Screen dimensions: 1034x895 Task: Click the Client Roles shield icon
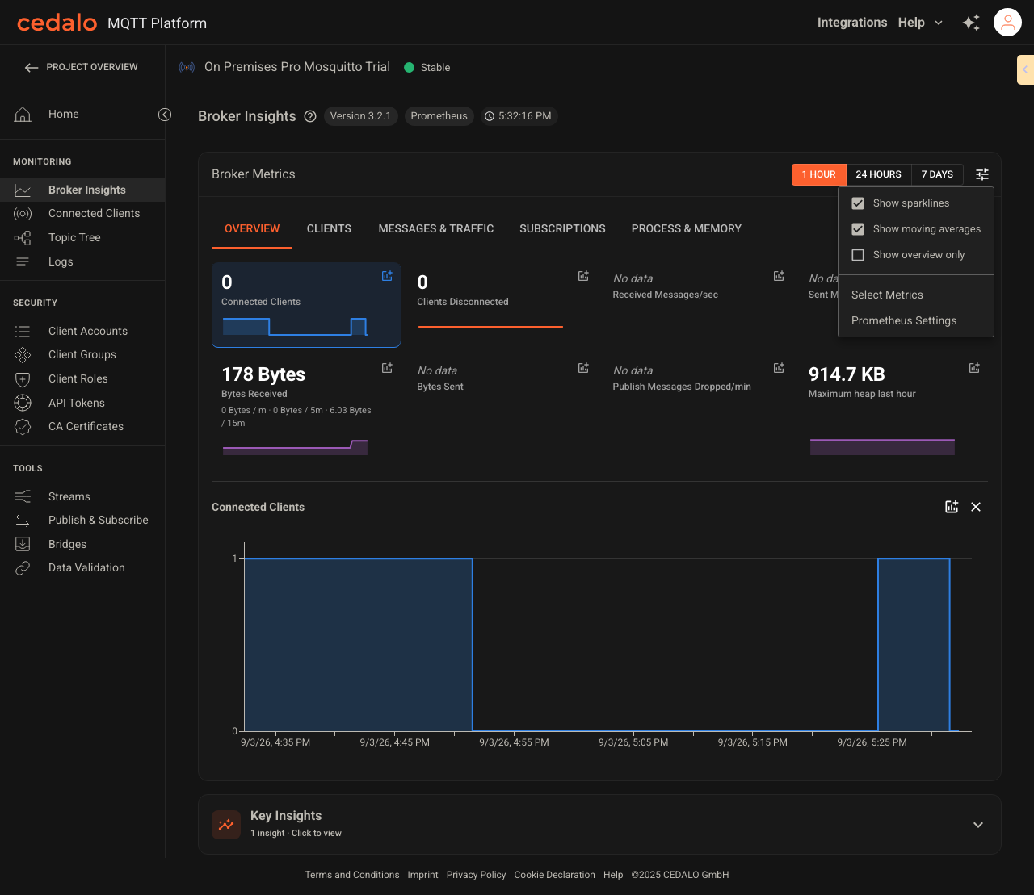tap(23, 379)
